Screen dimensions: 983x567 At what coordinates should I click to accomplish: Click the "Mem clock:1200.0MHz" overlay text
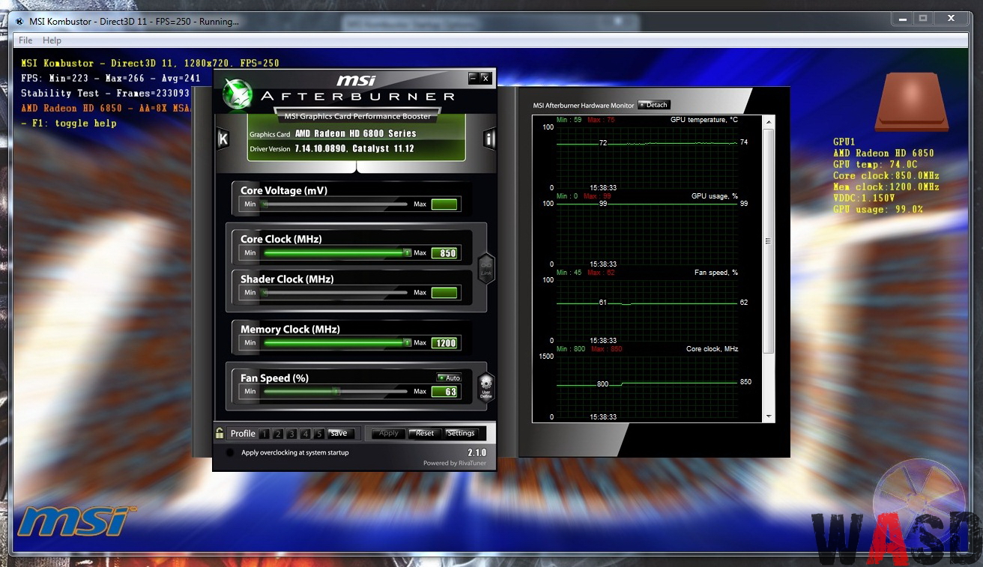(x=886, y=187)
